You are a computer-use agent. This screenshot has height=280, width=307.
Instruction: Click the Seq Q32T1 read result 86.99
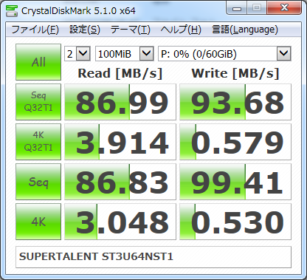point(120,102)
